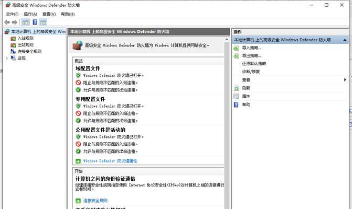
Task: Open the 文件(F) menu
Action: 12,14
